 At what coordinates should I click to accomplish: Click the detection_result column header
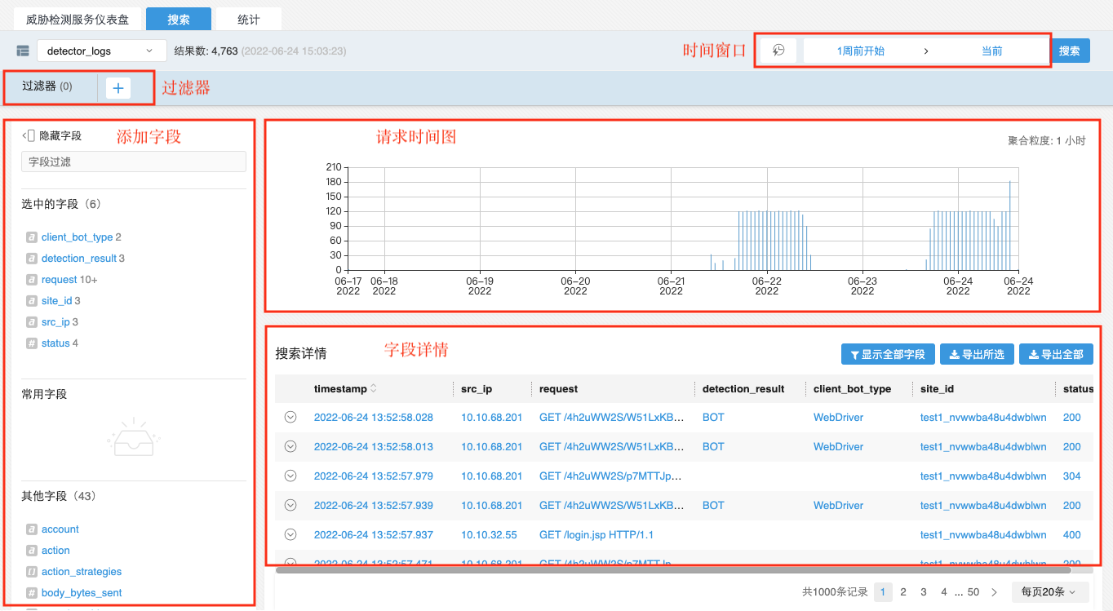[743, 389]
